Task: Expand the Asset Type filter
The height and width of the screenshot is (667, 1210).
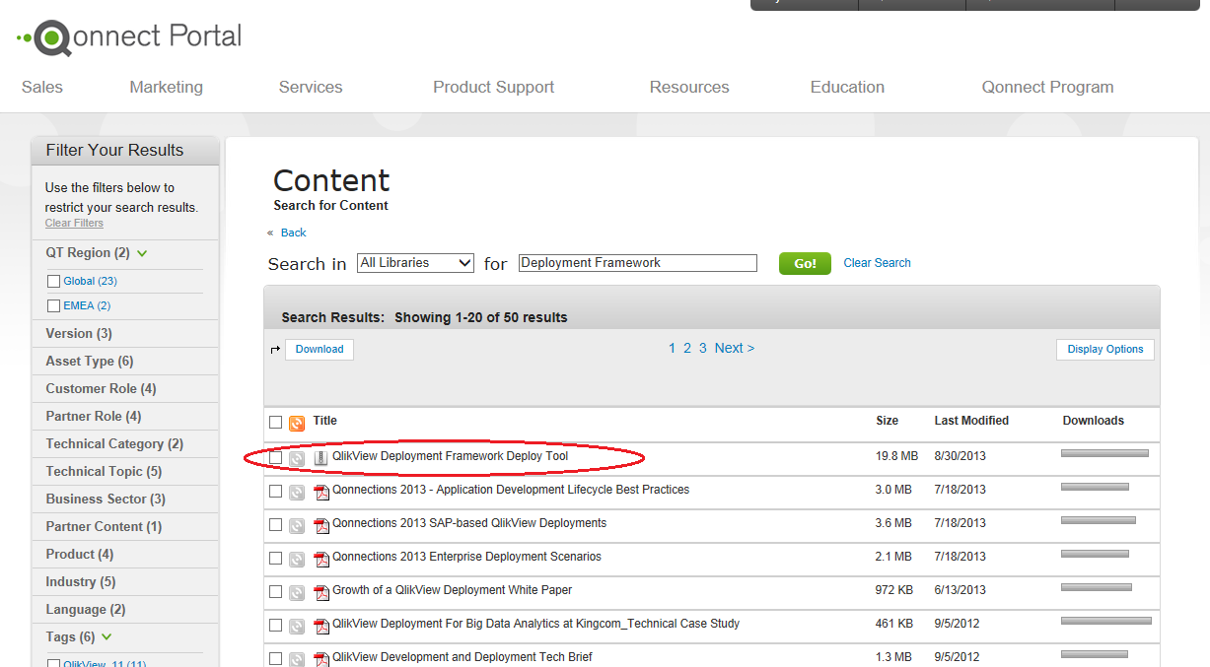Action: (x=90, y=362)
